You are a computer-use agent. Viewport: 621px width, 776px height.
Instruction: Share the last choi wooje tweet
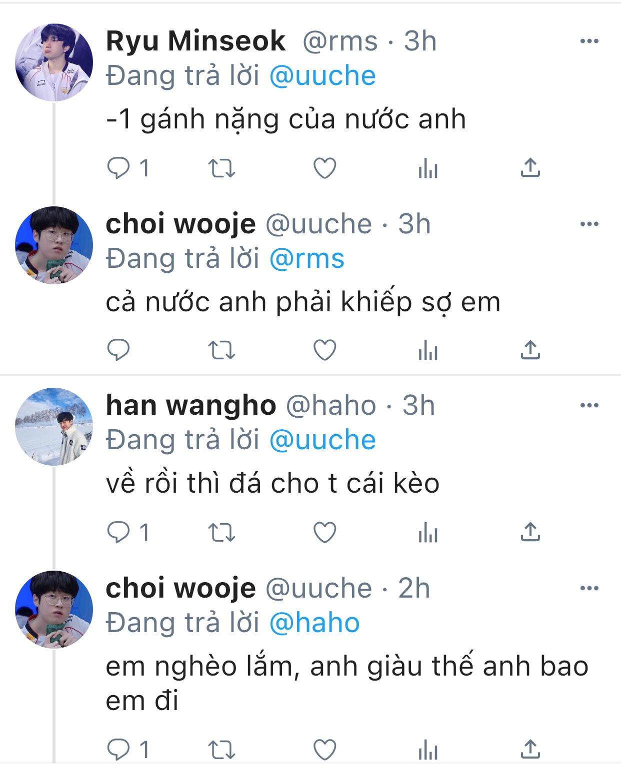pyautogui.click(x=530, y=750)
